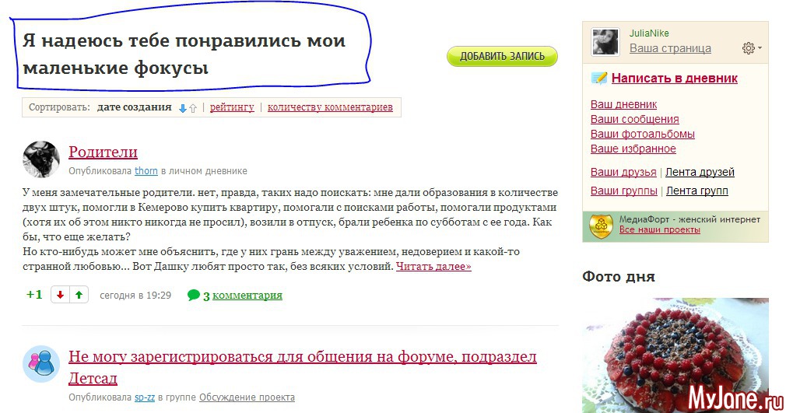The image size is (786, 413).
Task: Open the Родители post title
Action: point(103,152)
